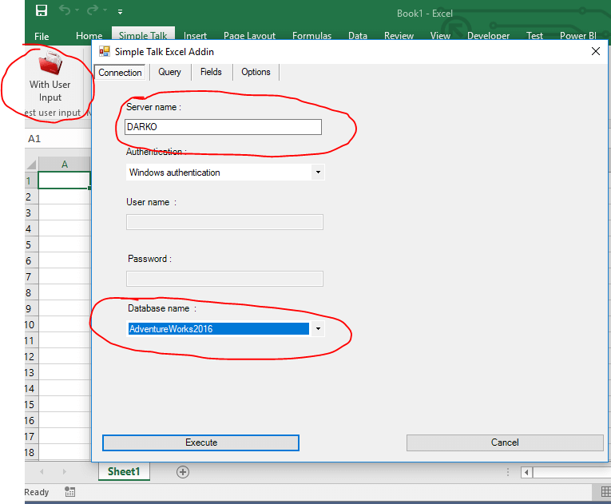Click the Simple Talk Excel Addin window icon
Image resolution: width=611 pixels, height=504 pixels.
tap(104, 51)
